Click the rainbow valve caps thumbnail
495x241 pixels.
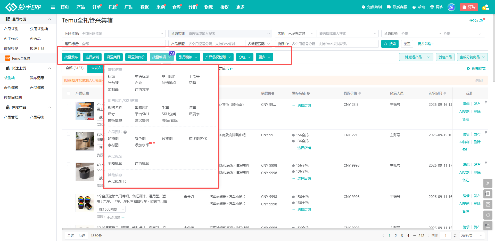pos(85,203)
